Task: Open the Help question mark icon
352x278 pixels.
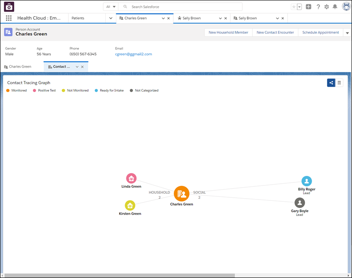Action: (x=318, y=7)
